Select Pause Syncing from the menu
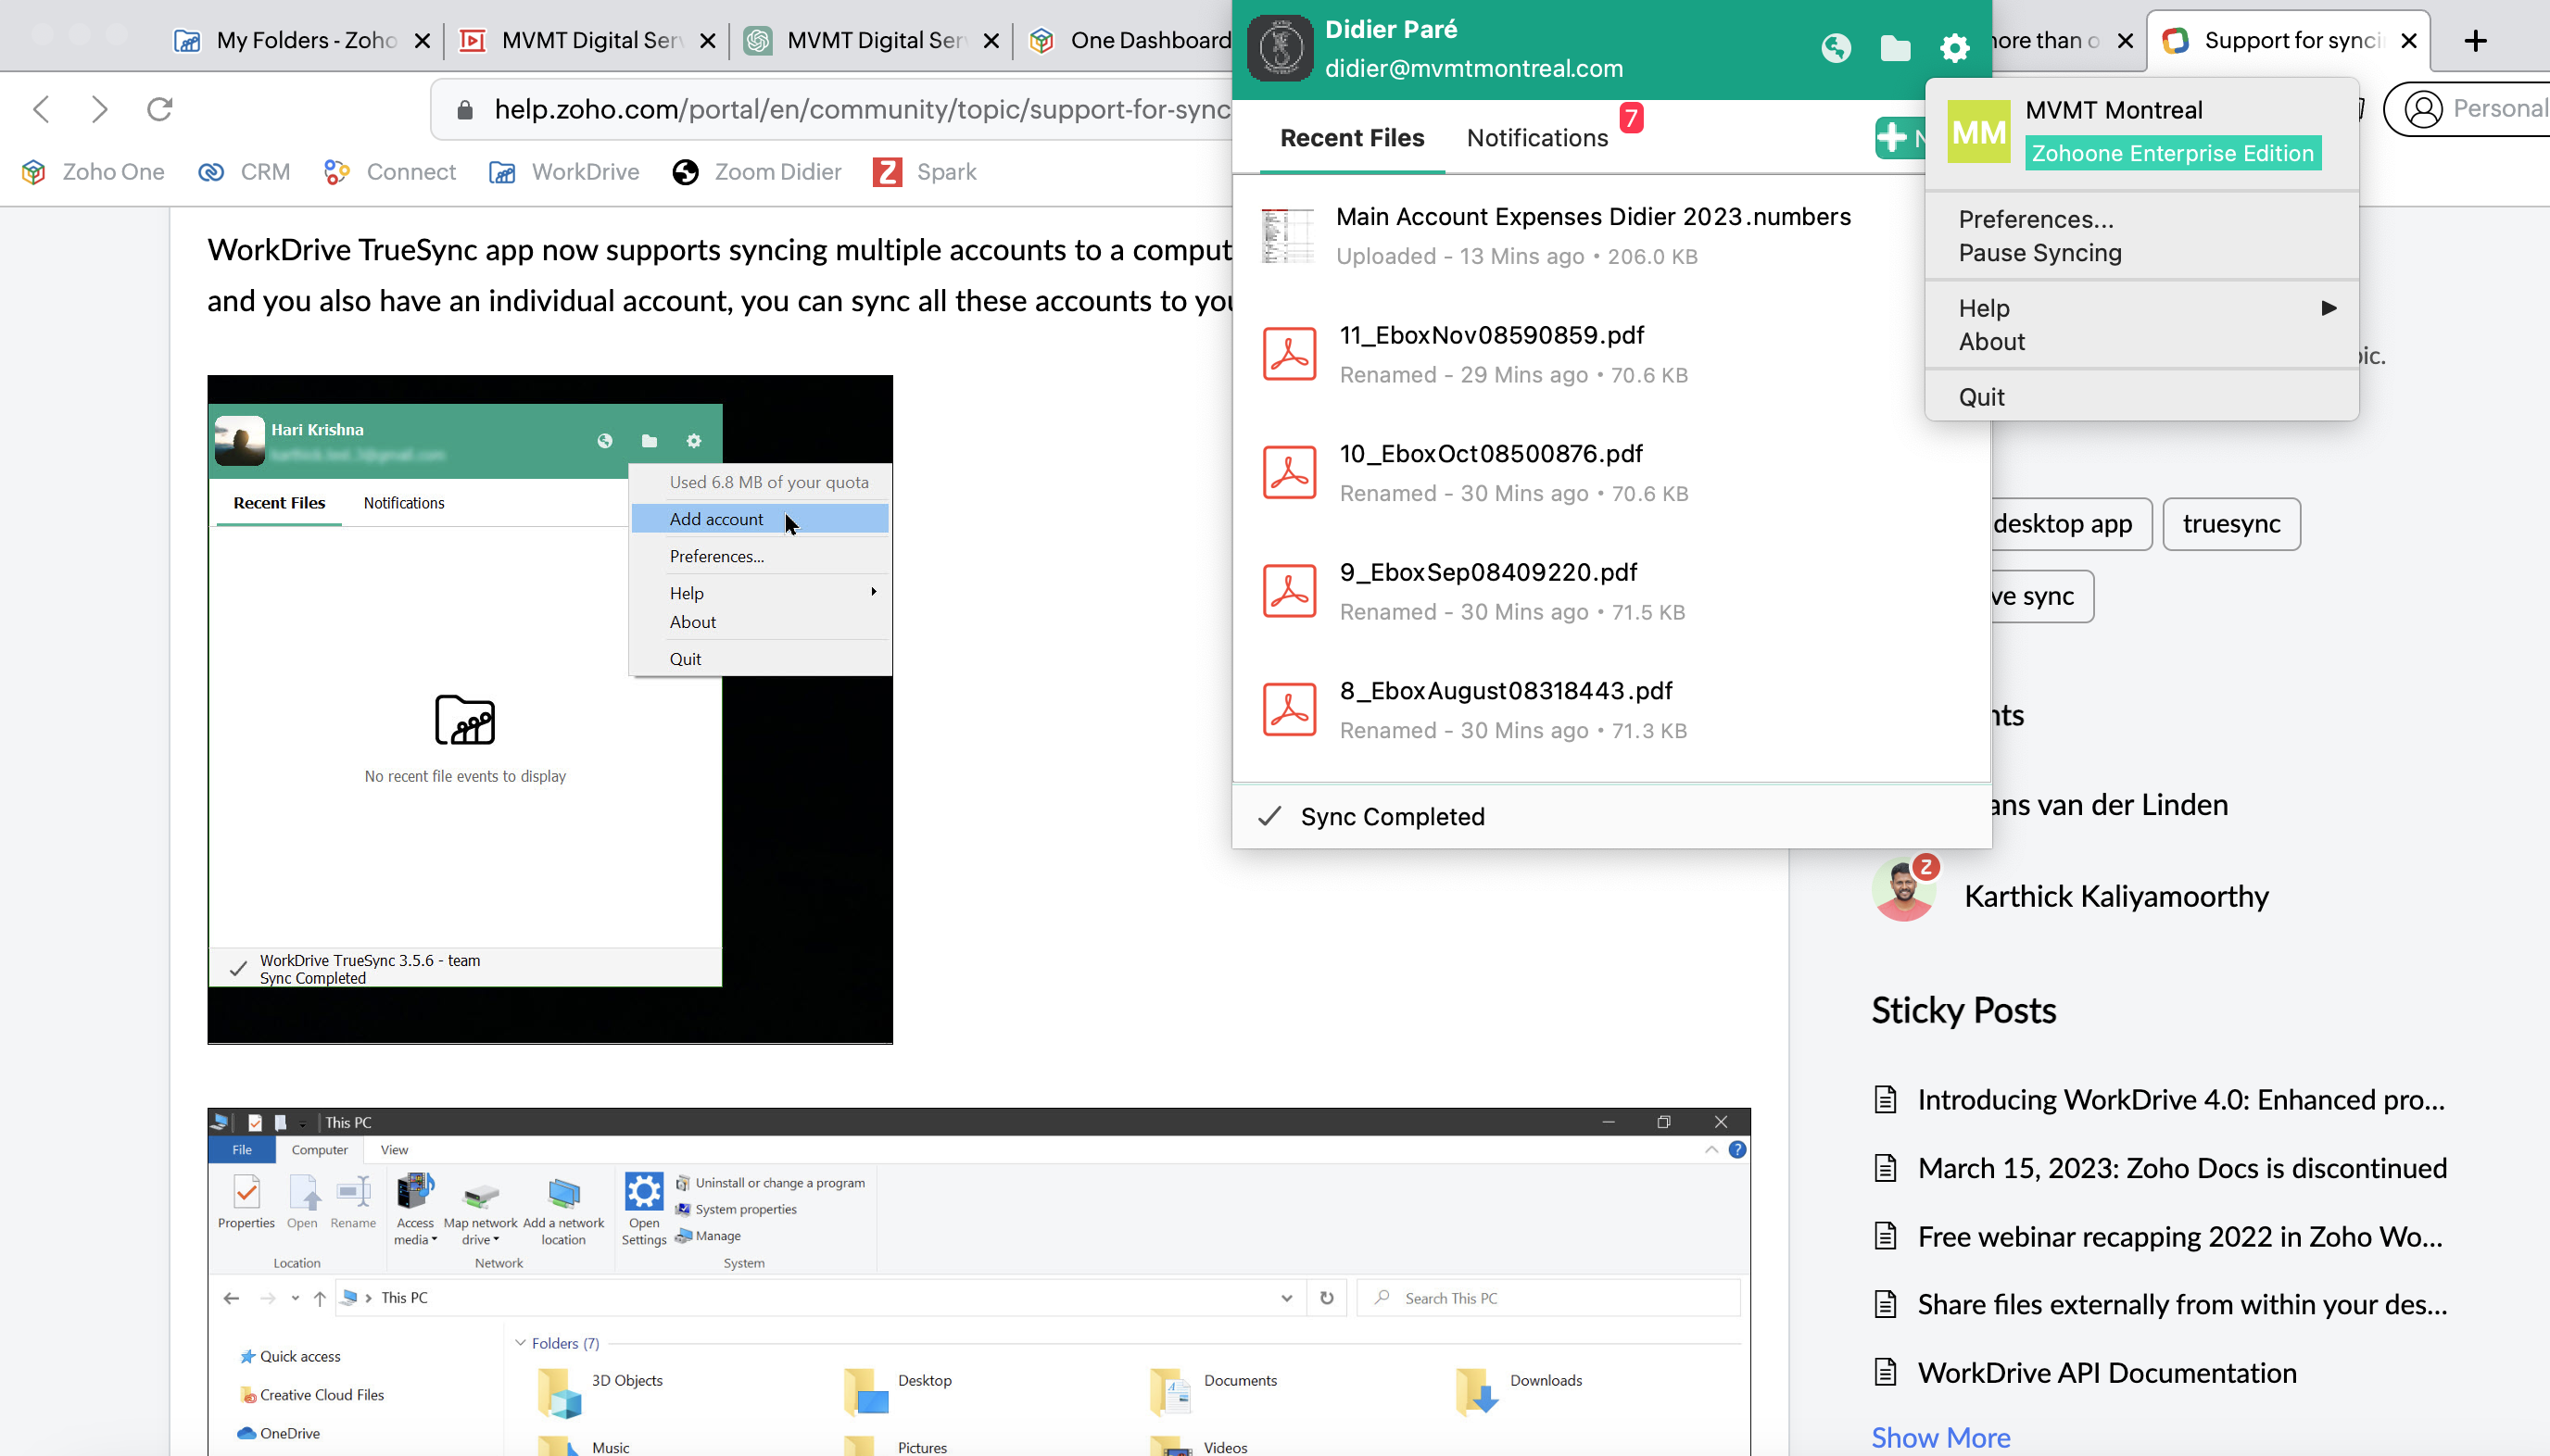This screenshot has height=1456, width=2550. [x=2039, y=253]
